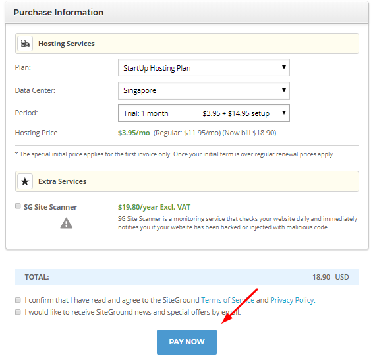Click the Data Center dropdown arrow
Screen dimensions: 373x360
pos(284,90)
